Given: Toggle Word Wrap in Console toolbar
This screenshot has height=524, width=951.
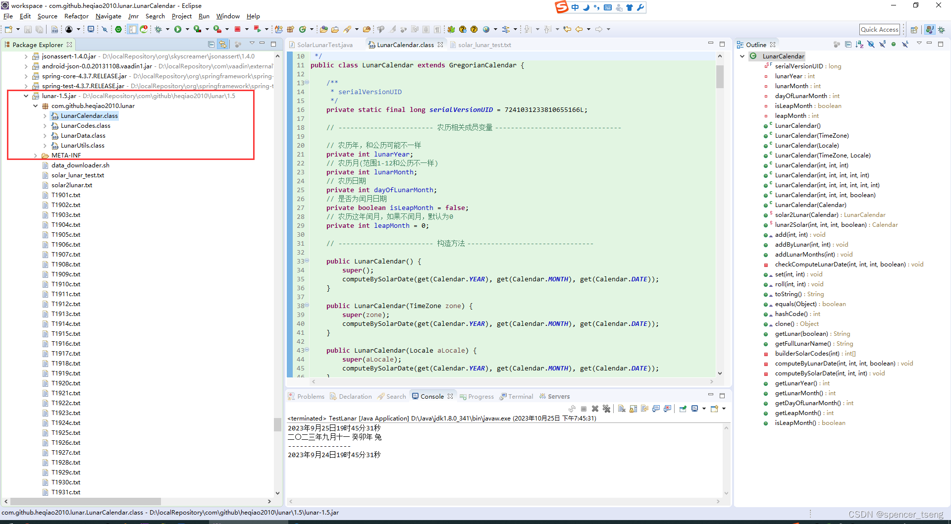Looking at the screenshot, I should pos(644,409).
